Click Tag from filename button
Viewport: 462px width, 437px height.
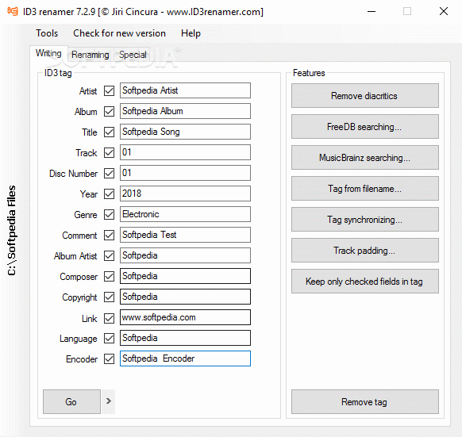click(365, 189)
